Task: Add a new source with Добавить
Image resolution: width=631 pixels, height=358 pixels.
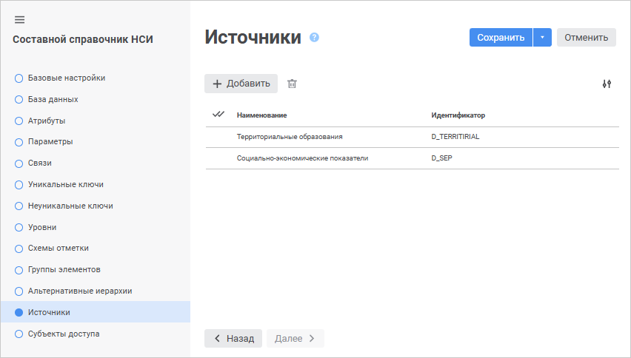Action: pos(241,84)
